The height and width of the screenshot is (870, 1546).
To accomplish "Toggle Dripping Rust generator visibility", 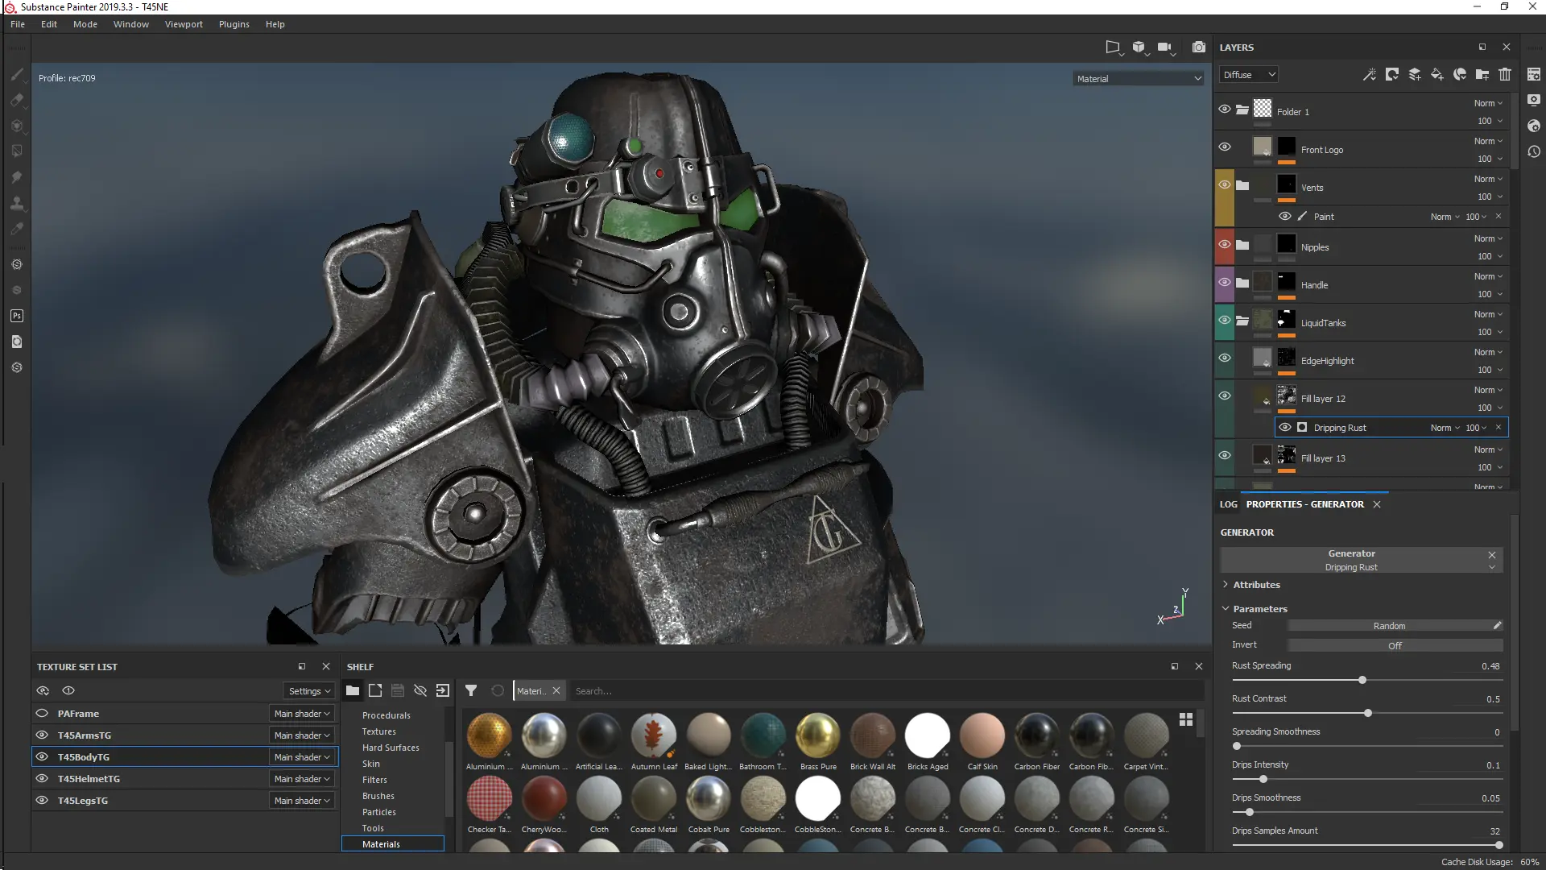I will (x=1285, y=428).
